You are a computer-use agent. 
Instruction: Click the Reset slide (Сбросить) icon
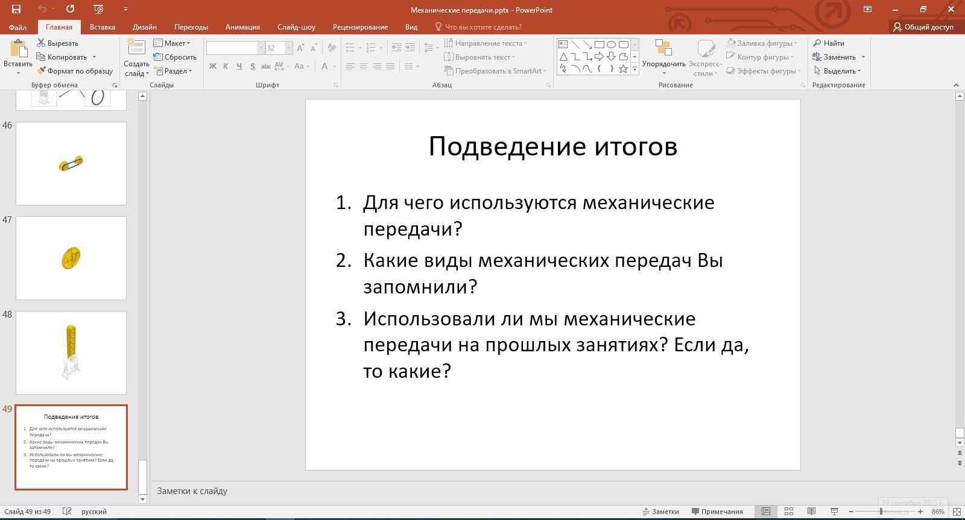click(x=158, y=57)
